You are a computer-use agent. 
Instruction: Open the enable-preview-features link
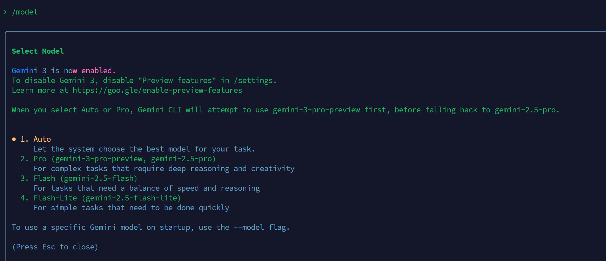coord(157,90)
